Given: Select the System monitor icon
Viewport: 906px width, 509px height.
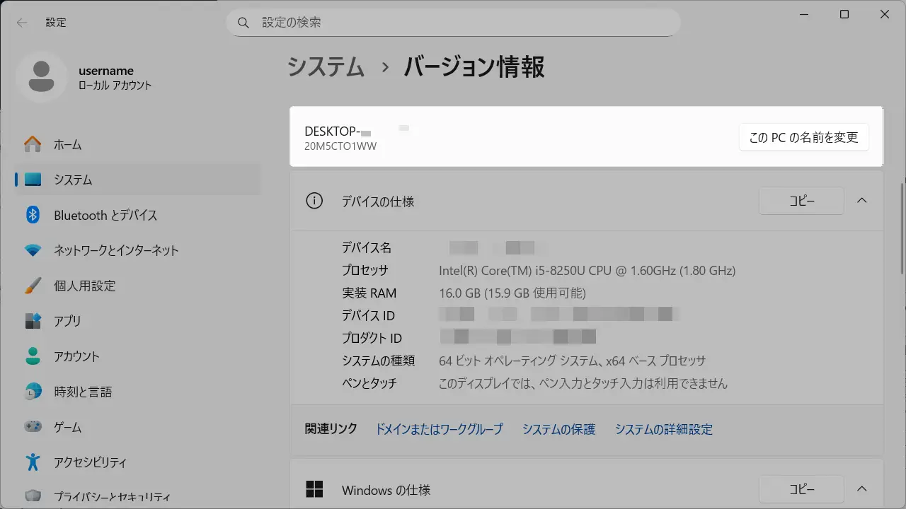Looking at the screenshot, I should (33, 180).
